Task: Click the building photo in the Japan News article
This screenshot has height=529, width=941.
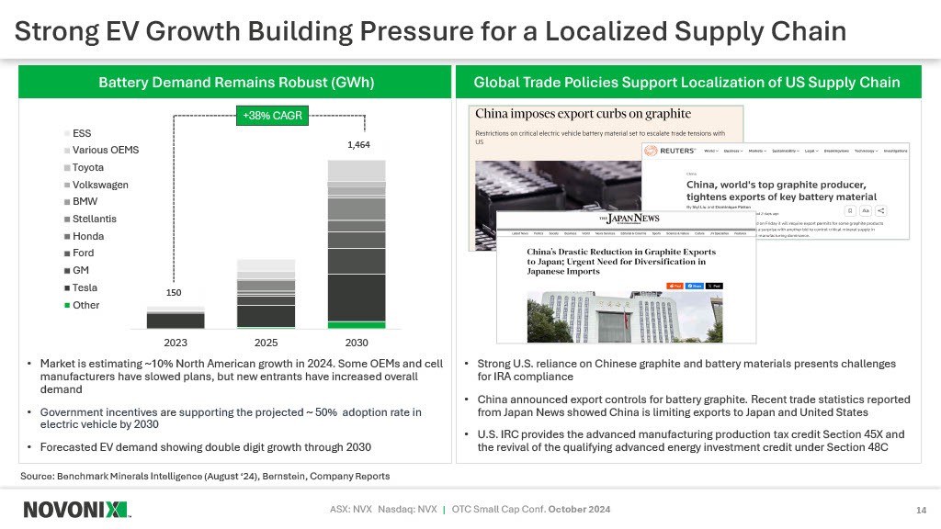Action: (x=625, y=317)
